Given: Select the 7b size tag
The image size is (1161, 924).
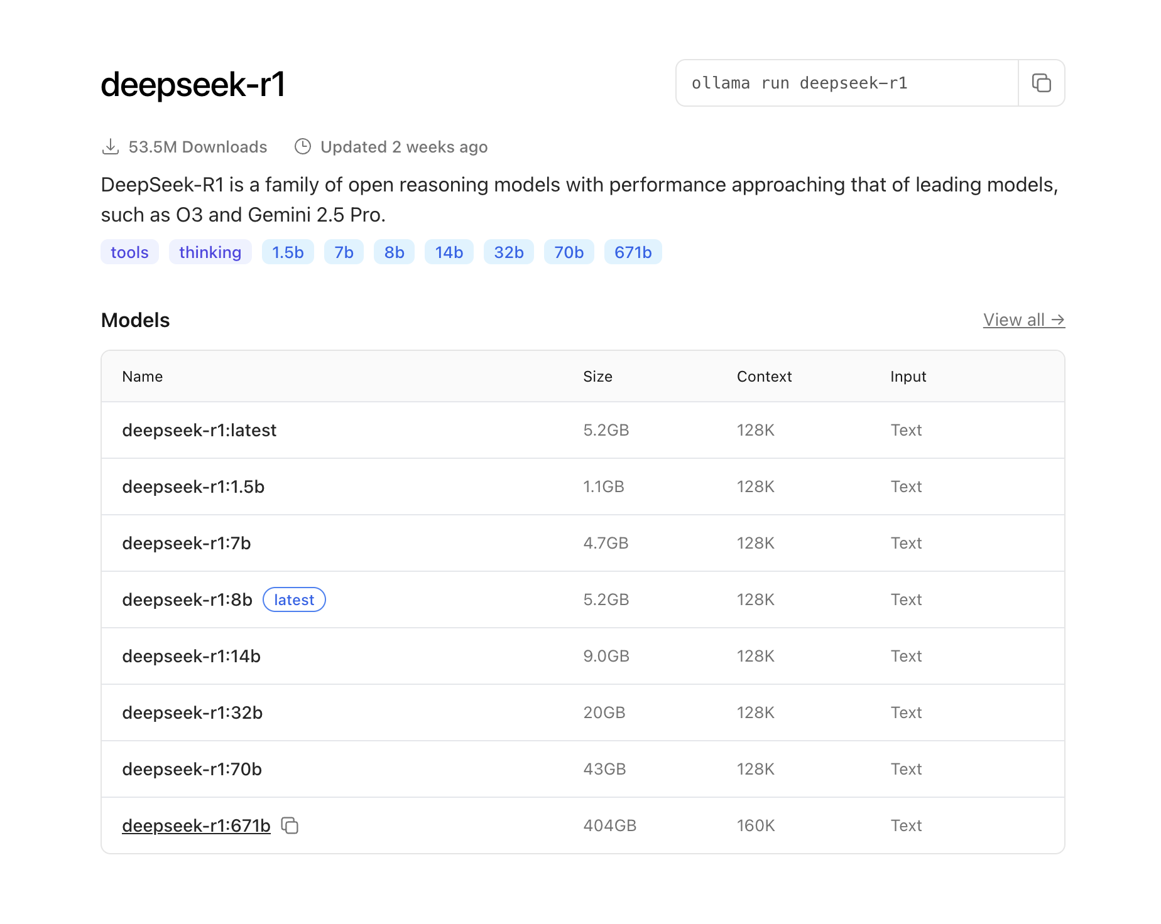Looking at the screenshot, I should pyautogui.click(x=344, y=252).
